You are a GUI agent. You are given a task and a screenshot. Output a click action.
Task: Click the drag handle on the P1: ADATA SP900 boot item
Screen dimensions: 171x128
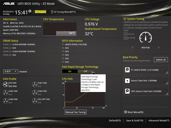click(167, 73)
